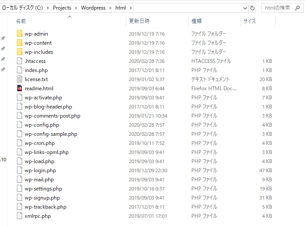This screenshot has width=305, height=226.
Task: Select the wp-content folder icon
Action: point(20,43)
